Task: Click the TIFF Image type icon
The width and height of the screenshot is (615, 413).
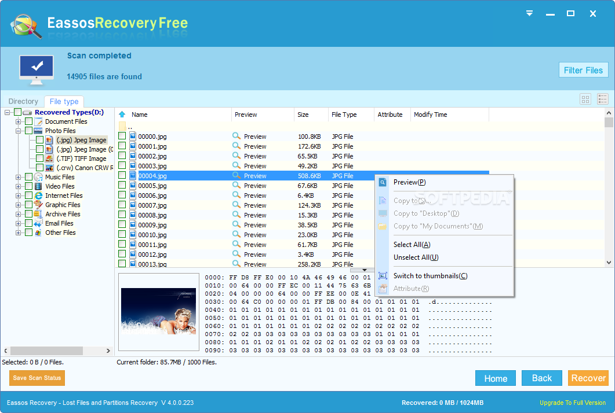Action: (49, 158)
